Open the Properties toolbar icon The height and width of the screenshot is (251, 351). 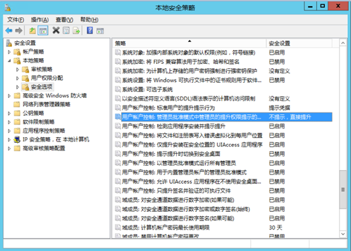(x=66, y=30)
